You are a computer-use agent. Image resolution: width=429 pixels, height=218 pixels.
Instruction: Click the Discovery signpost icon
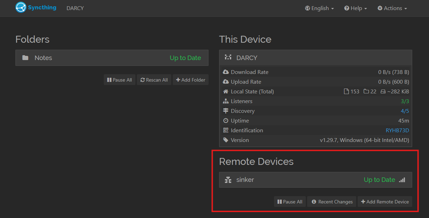click(226, 111)
